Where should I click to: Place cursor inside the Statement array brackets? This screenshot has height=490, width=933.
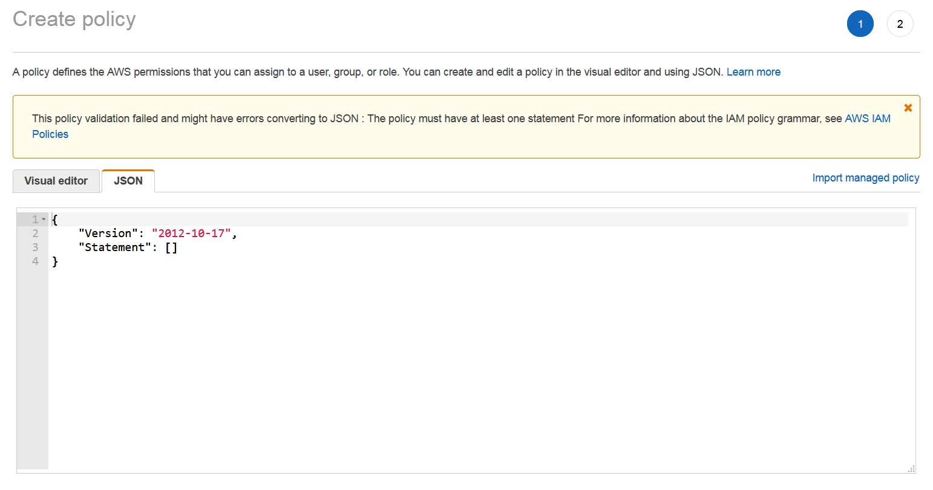172,247
